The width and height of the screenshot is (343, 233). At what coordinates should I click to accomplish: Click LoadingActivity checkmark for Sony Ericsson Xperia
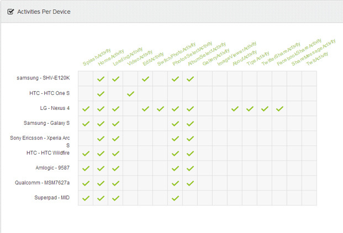115,139
